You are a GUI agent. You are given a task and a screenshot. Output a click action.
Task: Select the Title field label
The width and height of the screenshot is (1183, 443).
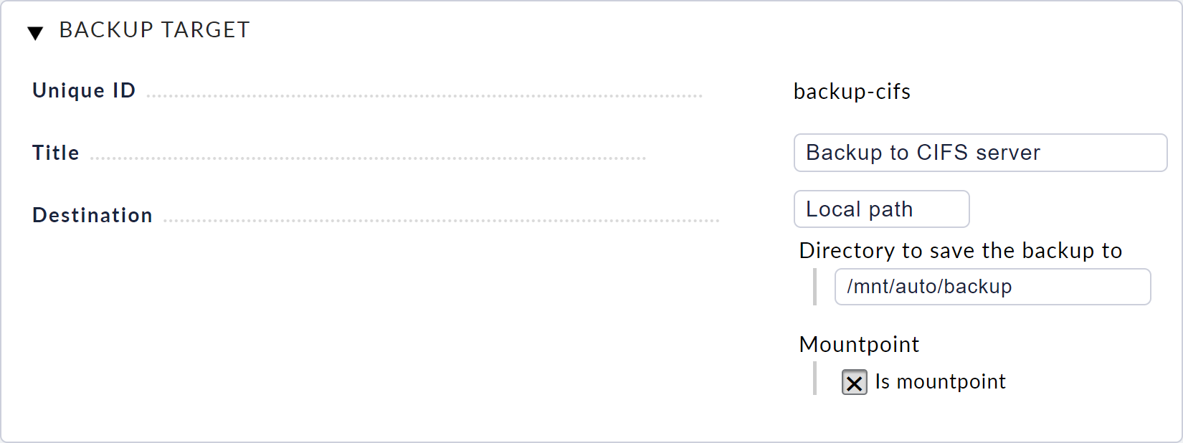[55, 152]
